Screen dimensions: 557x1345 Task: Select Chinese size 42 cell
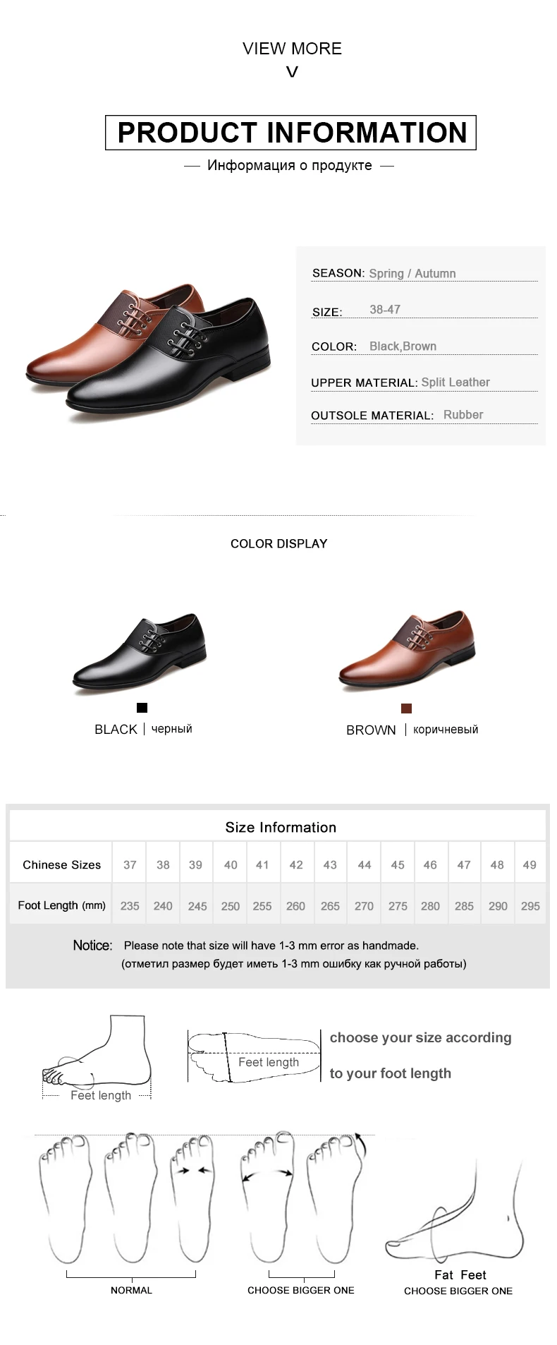(x=296, y=864)
